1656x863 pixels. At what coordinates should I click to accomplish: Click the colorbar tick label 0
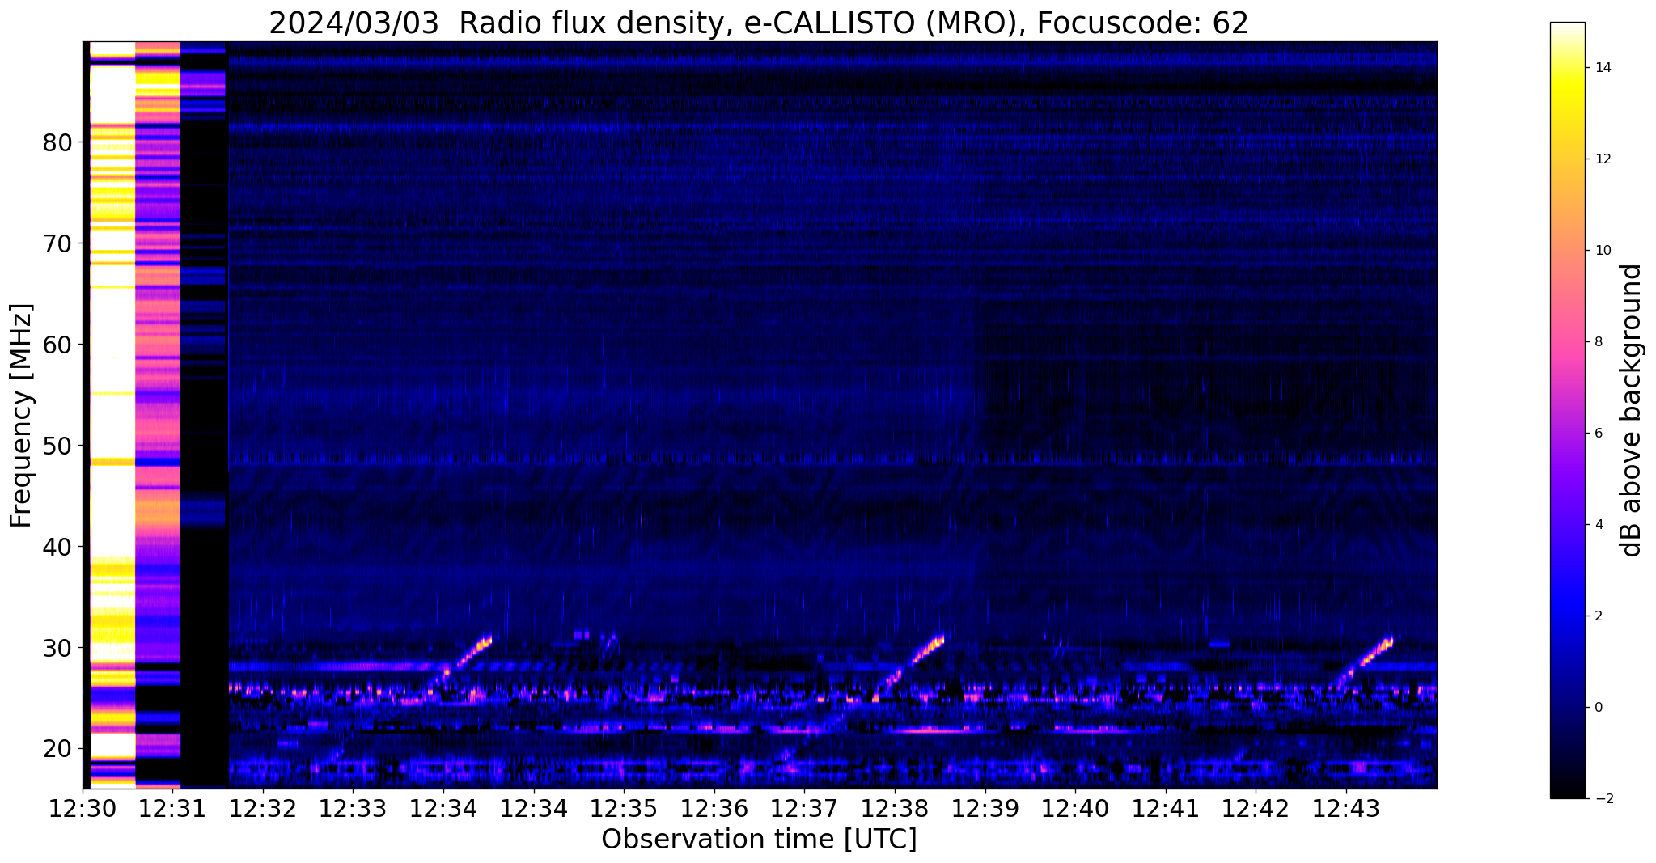[x=1599, y=708]
